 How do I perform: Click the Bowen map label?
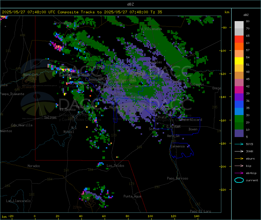pos(193,129)
